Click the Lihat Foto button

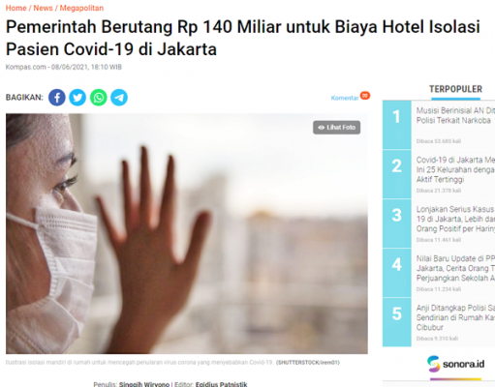[x=336, y=128]
